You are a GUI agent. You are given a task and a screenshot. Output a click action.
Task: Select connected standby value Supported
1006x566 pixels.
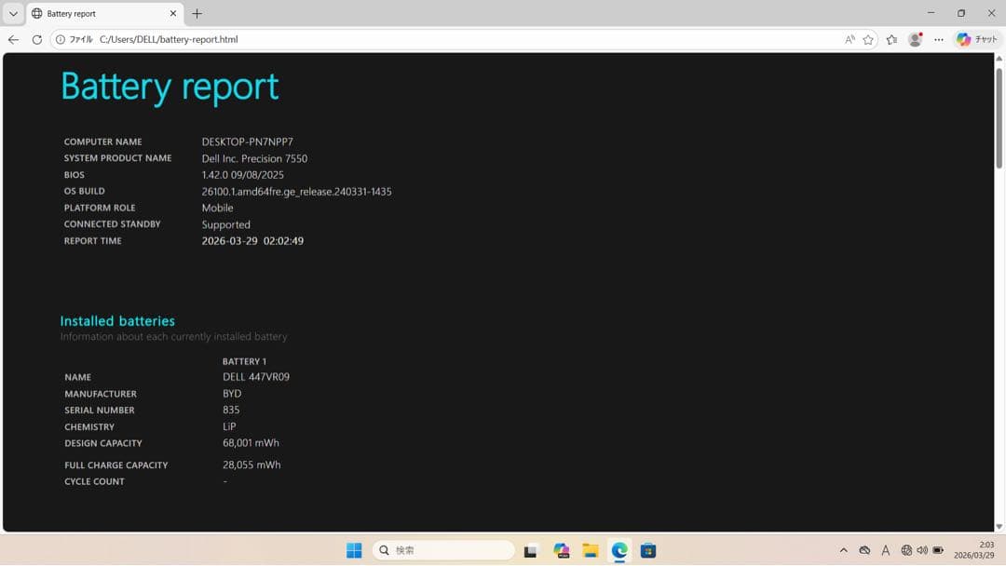click(225, 225)
